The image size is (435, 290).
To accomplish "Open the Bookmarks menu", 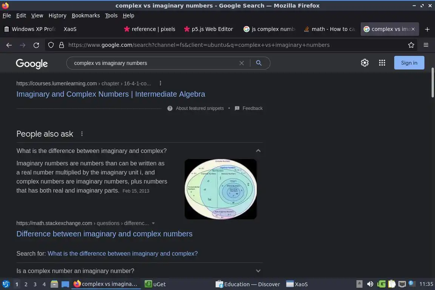I will (x=86, y=15).
